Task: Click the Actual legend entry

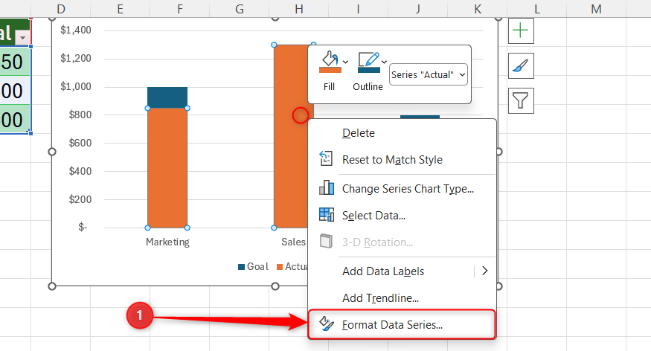Action: coord(292,267)
